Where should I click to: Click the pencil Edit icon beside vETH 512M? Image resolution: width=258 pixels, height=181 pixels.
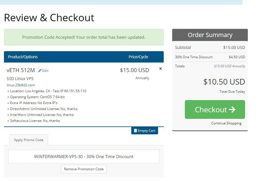(40, 70)
